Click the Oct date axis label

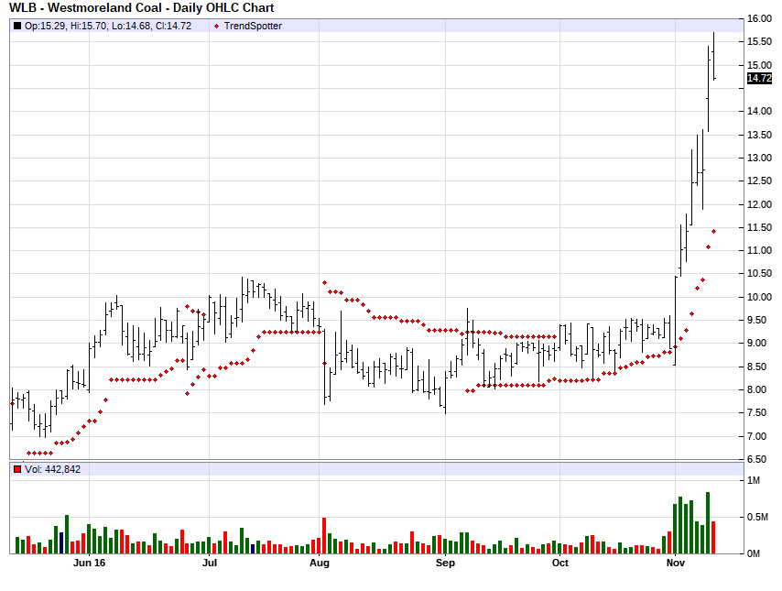pyautogui.click(x=560, y=563)
